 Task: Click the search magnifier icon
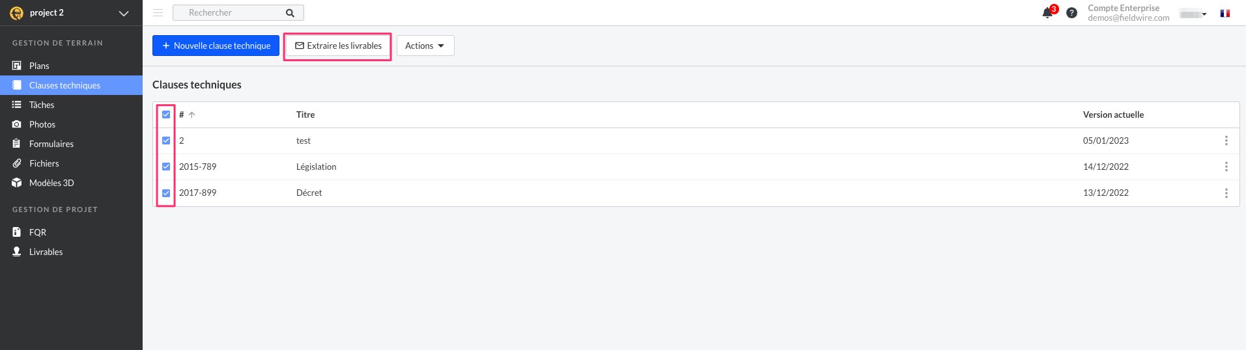(x=290, y=13)
